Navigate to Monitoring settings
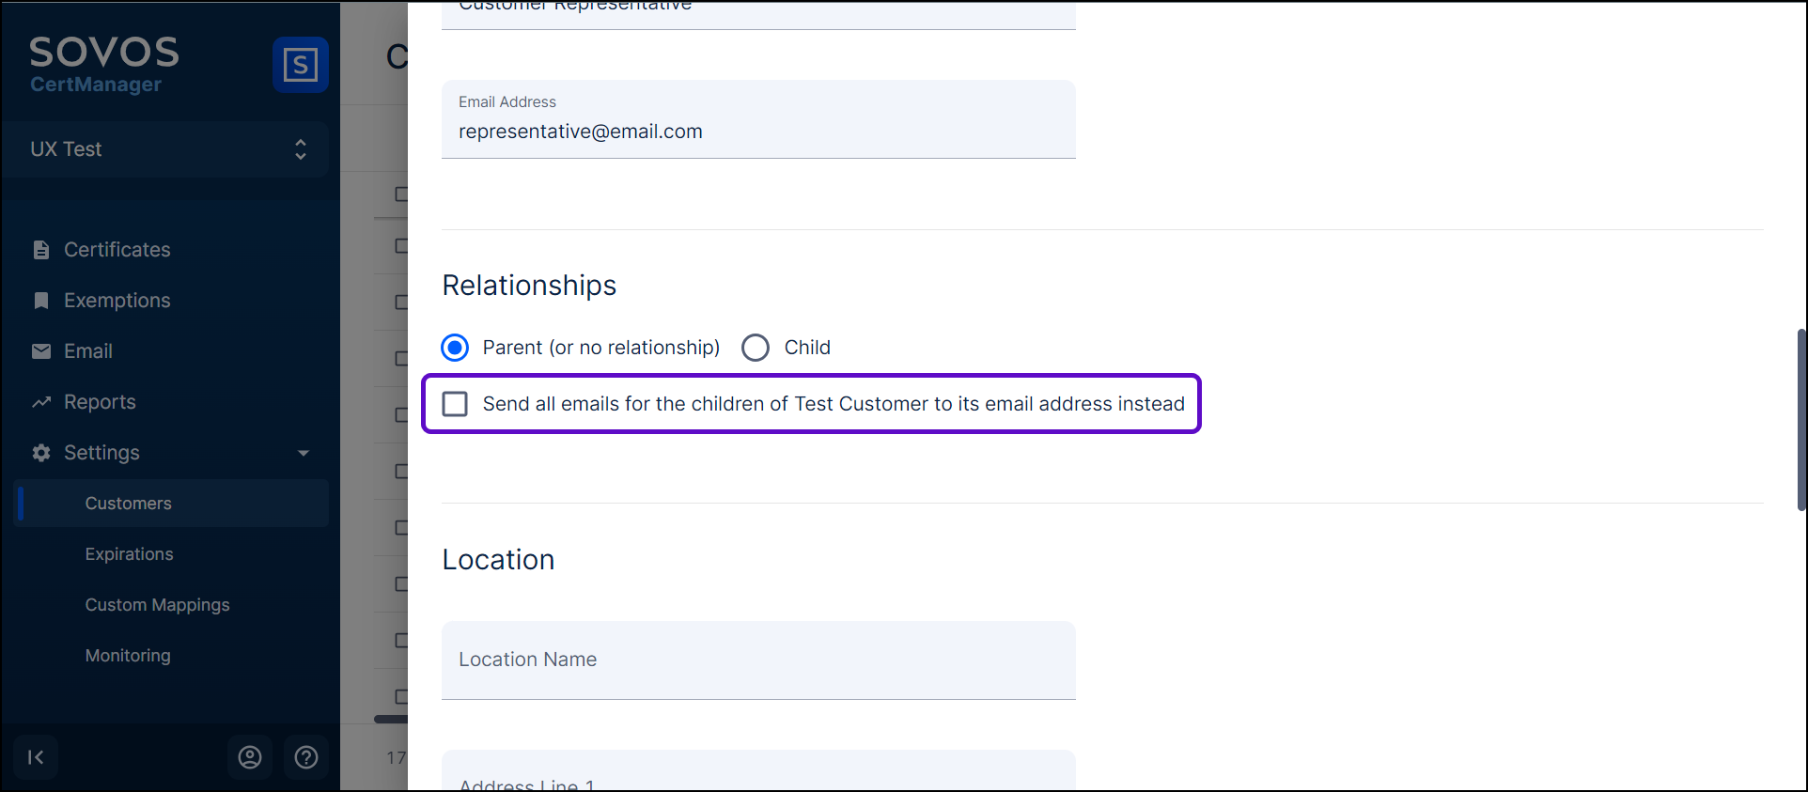1808x792 pixels. (128, 656)
